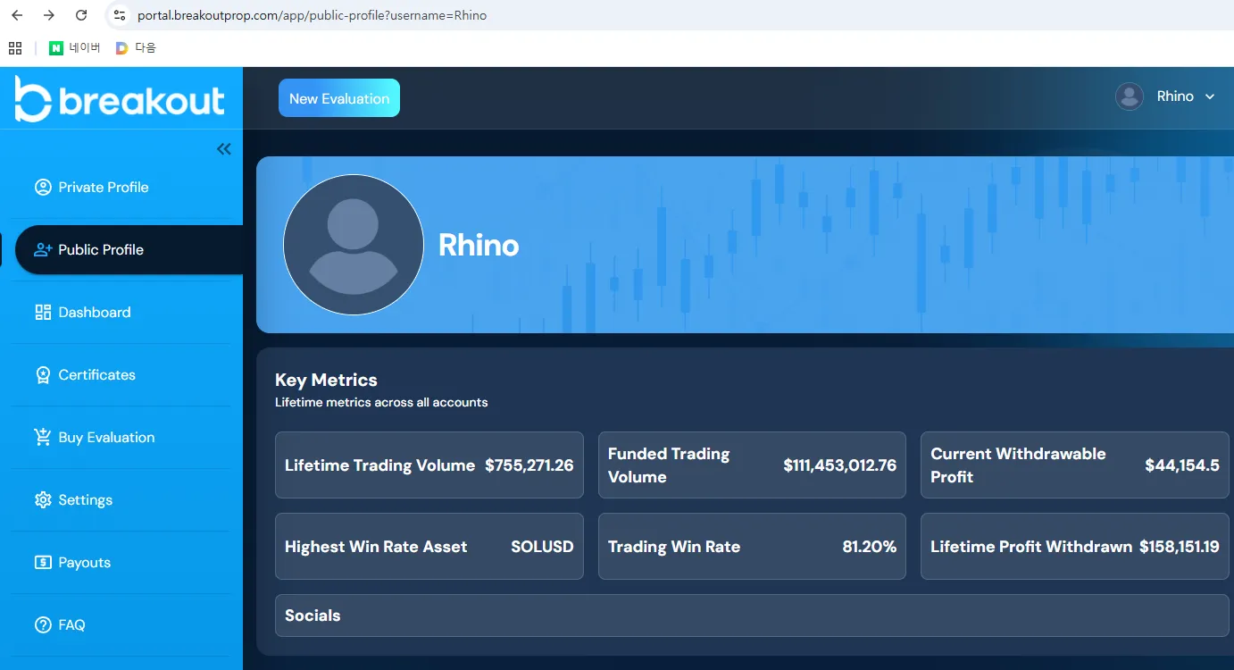This screenshot has height=670, width=1234.
Task: Open the 다음 bookmark
Action: point(136,48)
